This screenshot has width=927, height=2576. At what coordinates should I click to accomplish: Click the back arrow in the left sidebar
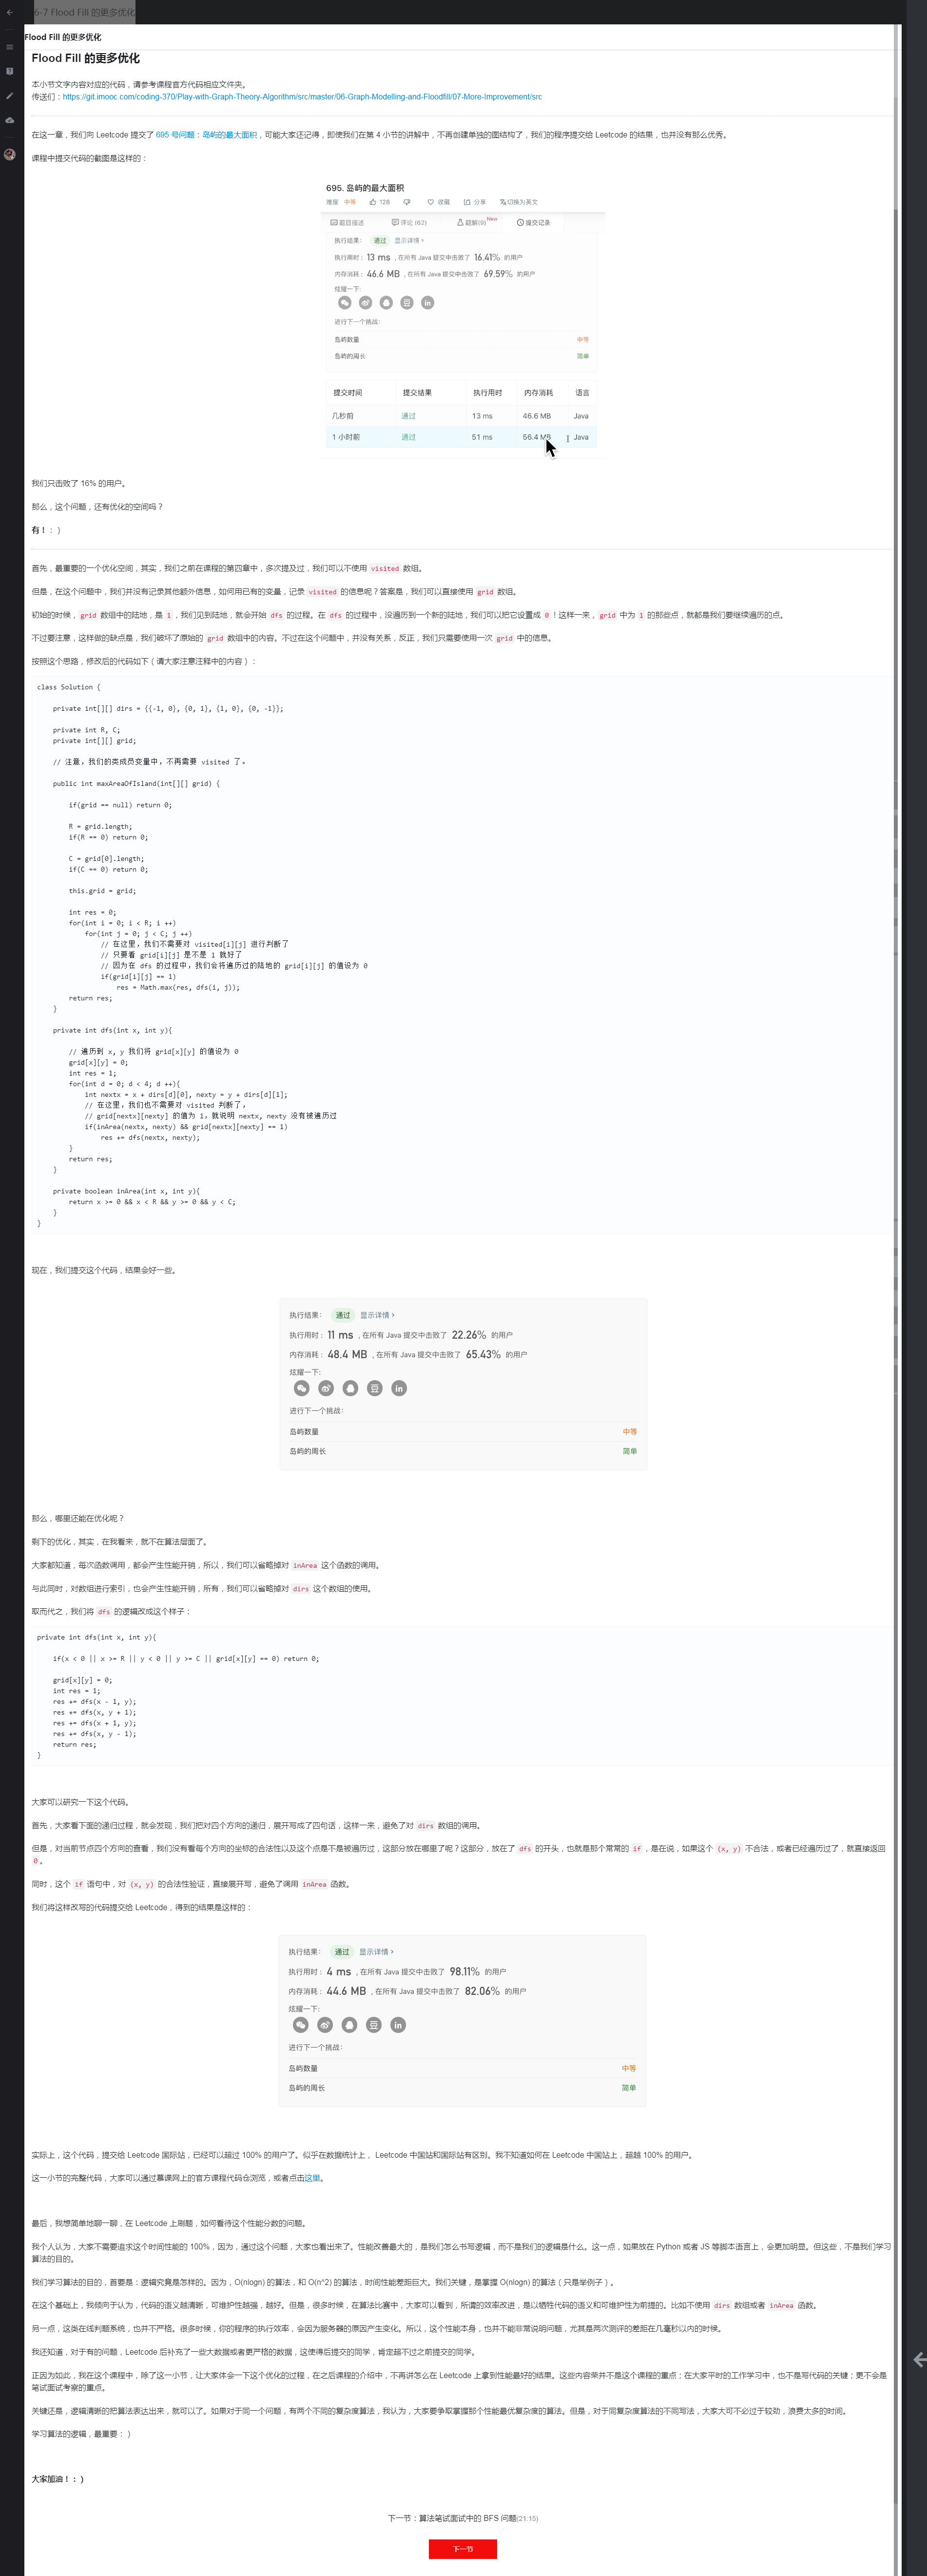(9, 12)
